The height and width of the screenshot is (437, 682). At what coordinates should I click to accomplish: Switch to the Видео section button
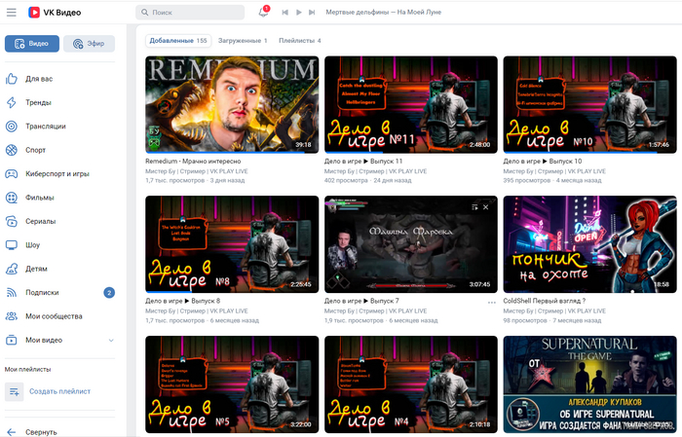32,44
